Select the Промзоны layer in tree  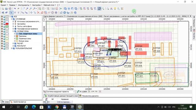tap(22, 36)
